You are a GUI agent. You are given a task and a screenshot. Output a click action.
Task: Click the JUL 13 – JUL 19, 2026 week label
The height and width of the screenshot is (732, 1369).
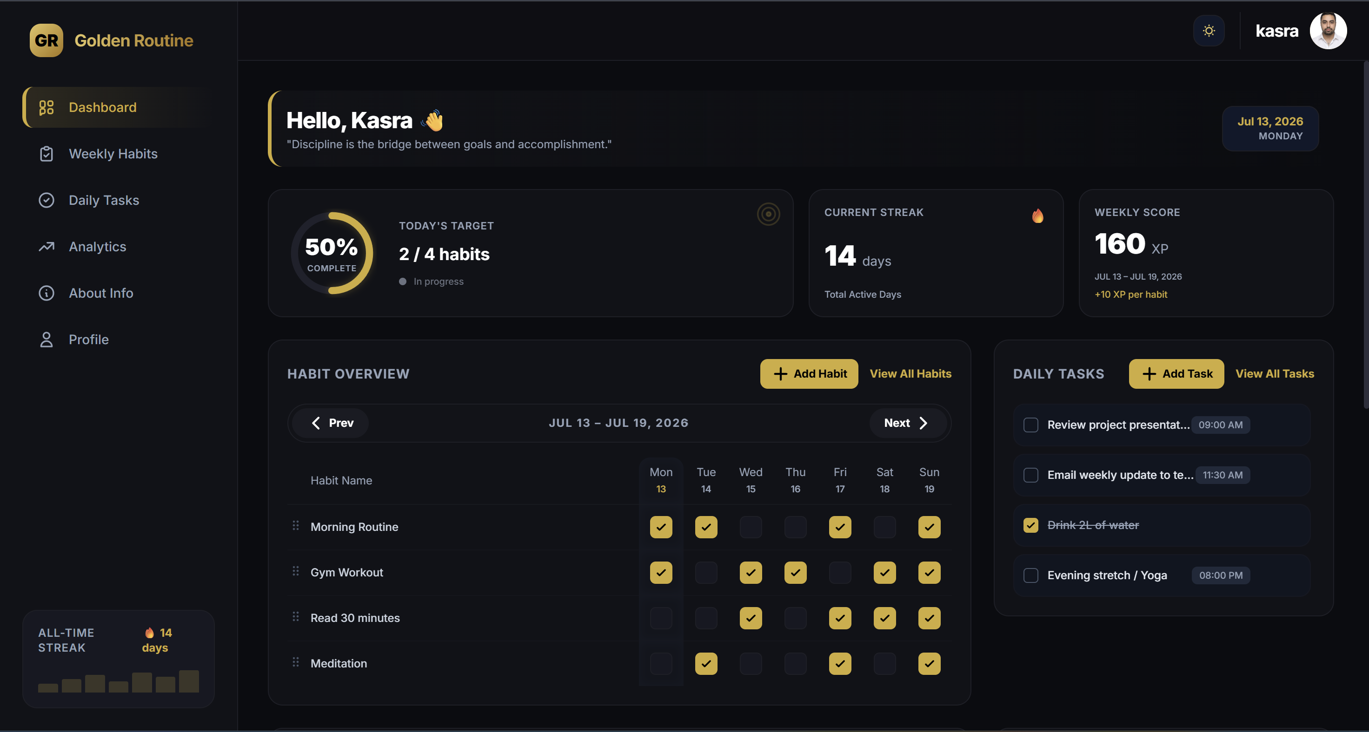[618, 423]
